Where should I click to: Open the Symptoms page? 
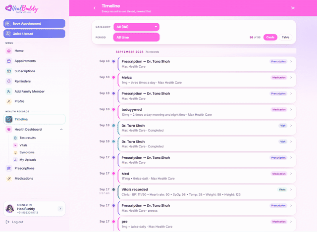pyautogui.click(x=27, y=152)
